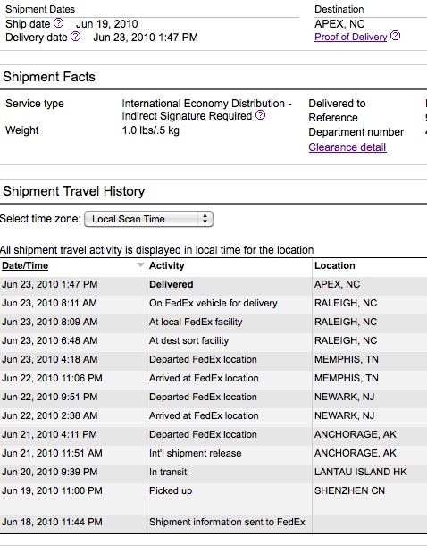Screen dimensions: 427x553
Task: Click the Shipment Travel History heading
Action: 74,191
